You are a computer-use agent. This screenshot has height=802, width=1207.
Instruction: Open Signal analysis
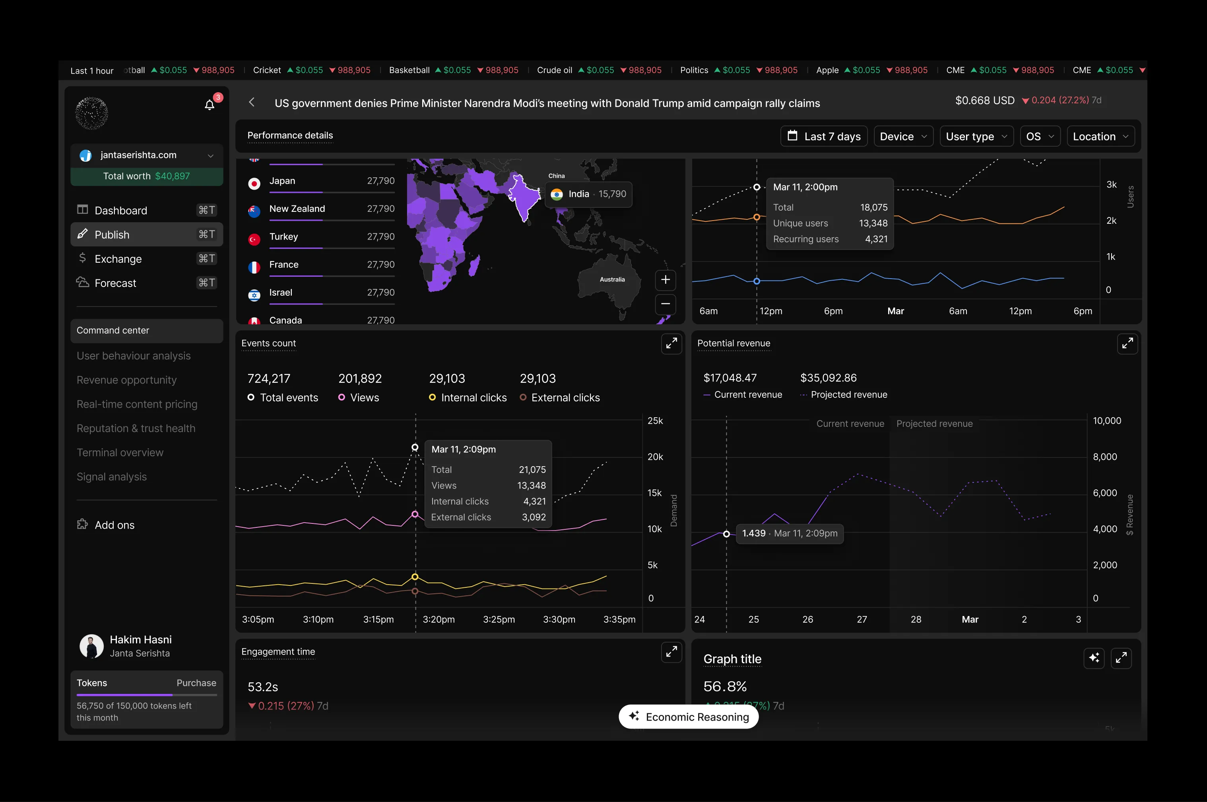(x=112, y=477)
